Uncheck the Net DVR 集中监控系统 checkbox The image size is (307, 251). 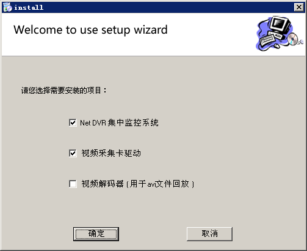click(x=73, y=122)
